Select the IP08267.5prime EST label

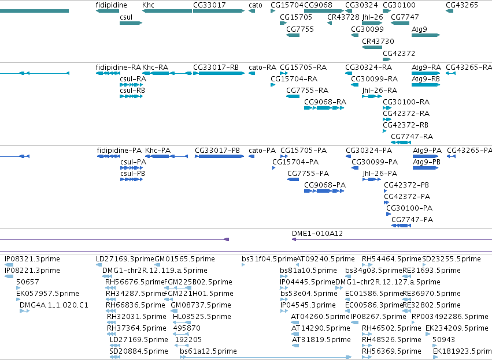pyautogui.click(x=379, y=317)
